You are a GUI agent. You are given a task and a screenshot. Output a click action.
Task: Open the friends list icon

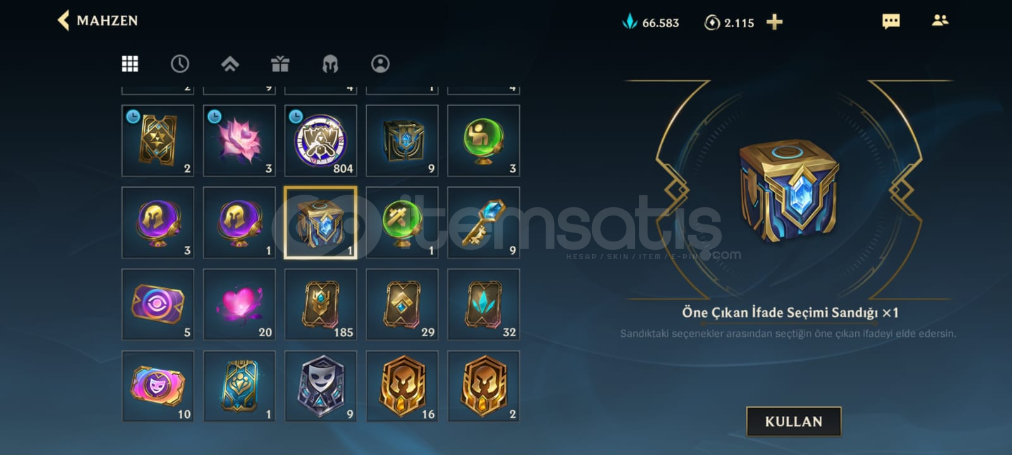(940, 21)
